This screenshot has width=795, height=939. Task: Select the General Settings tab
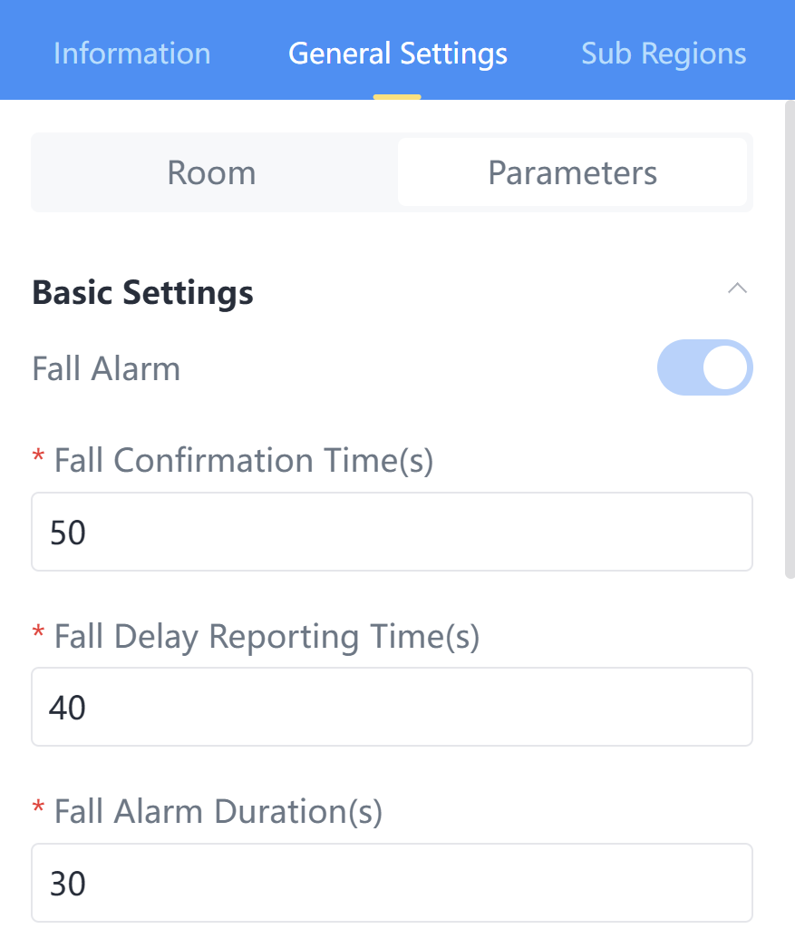tap(397, 54)
